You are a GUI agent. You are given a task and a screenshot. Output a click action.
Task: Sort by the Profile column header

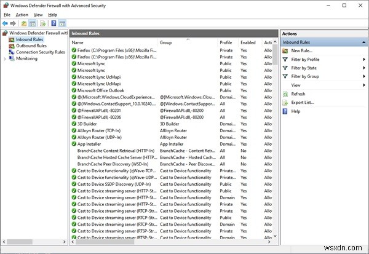(x=228, y=42)
